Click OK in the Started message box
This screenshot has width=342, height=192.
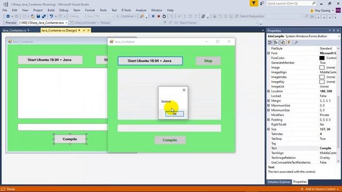click(x=175, y=114)
